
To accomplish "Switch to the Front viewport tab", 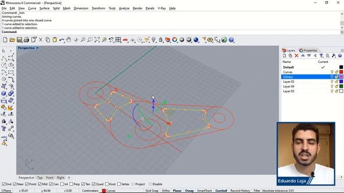I will (49, 177).
